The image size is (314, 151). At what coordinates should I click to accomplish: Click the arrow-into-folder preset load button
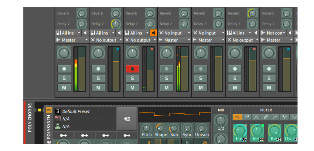click(x=127, y=119)
